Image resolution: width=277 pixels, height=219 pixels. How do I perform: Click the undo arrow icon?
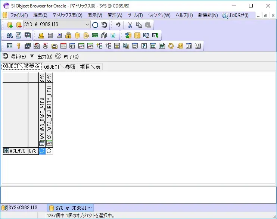click(x=118, y=25)
